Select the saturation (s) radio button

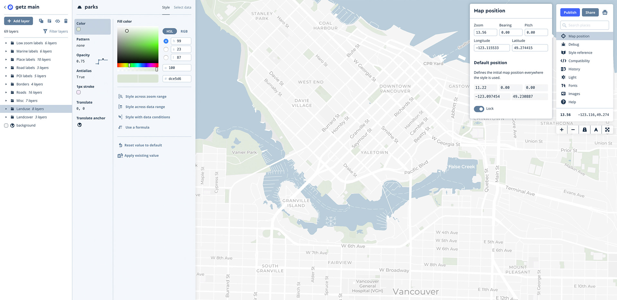(x=166, y=49)
